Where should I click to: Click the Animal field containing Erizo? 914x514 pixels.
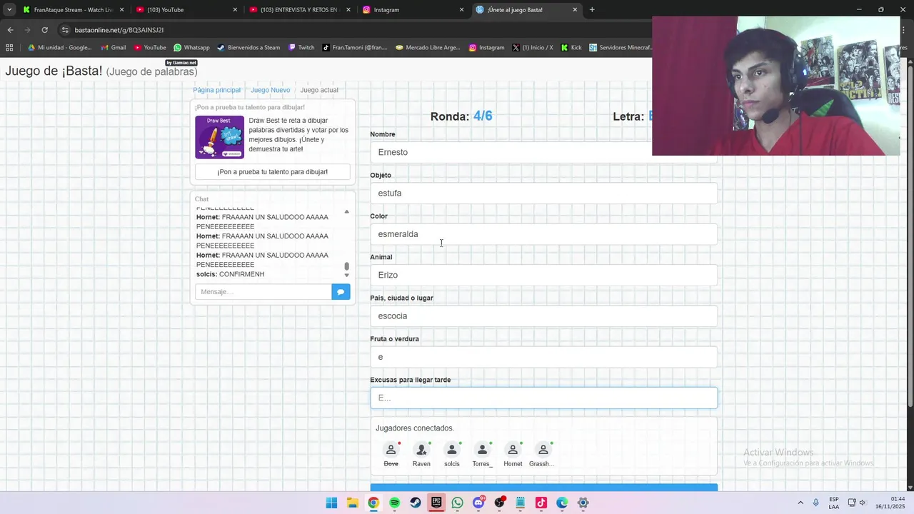[543, 275]
